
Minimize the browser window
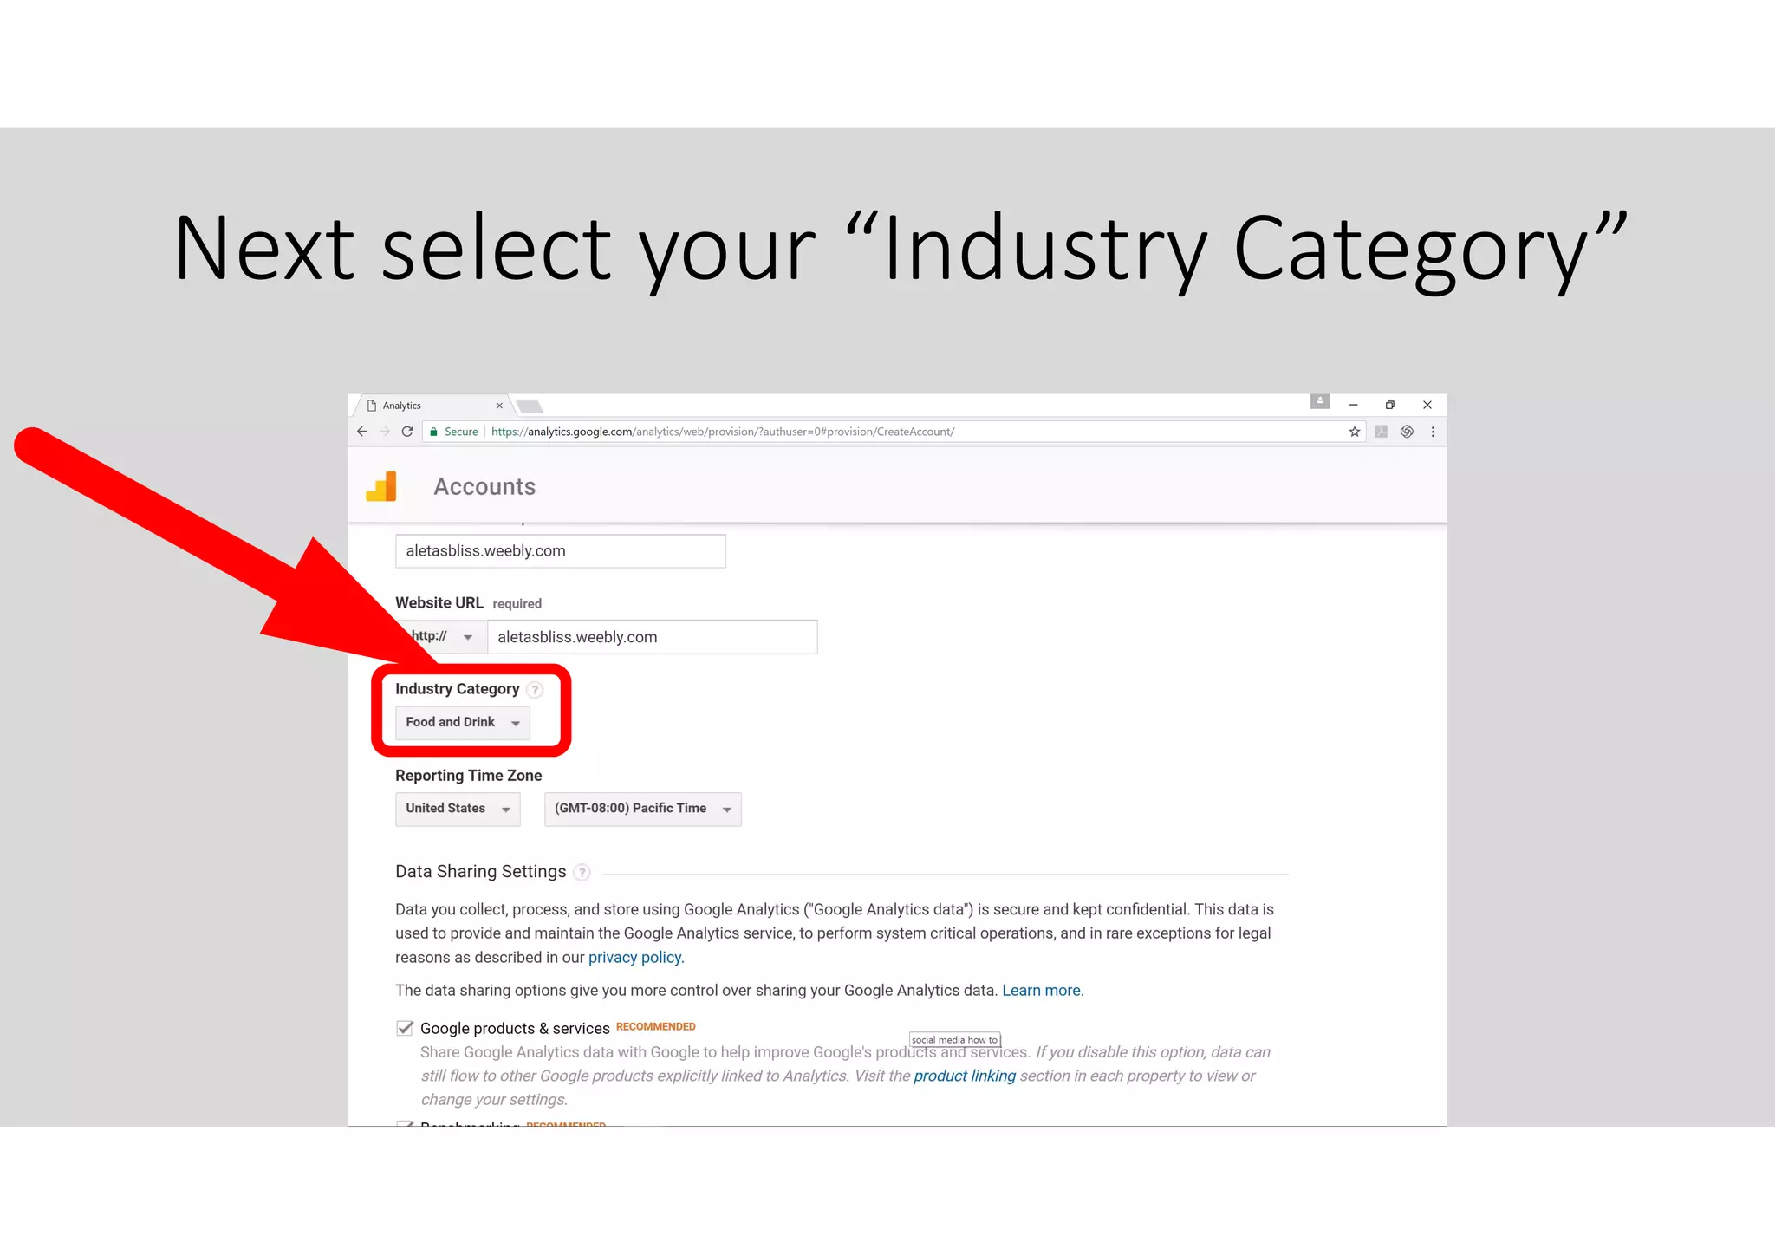click(x=1353, y=405)
